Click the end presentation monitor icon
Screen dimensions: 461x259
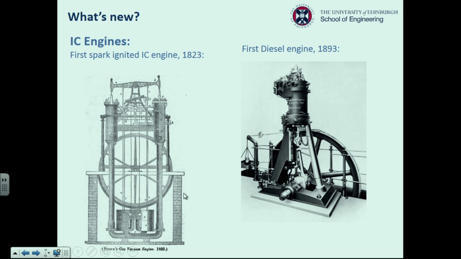tap(57, 253)
